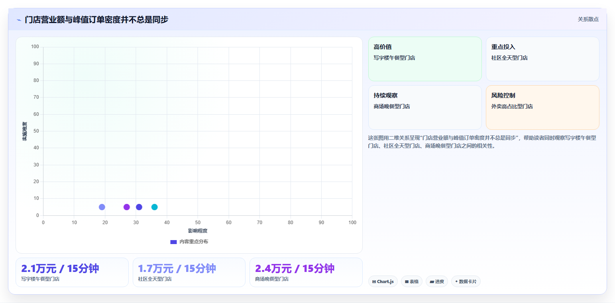Select the 1.7万元 / 15分钟 stat card
Image resolution: width=615 pixels, height=303 pixels.
189,272
